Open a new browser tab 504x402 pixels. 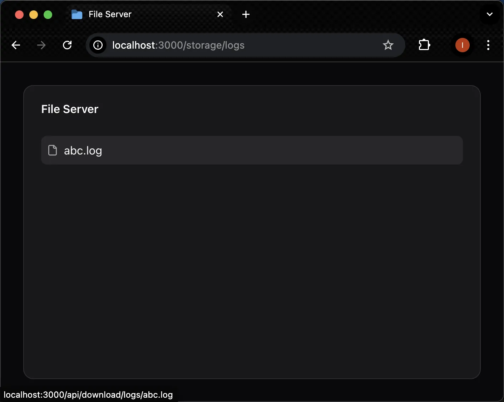(x=246, y=14)
